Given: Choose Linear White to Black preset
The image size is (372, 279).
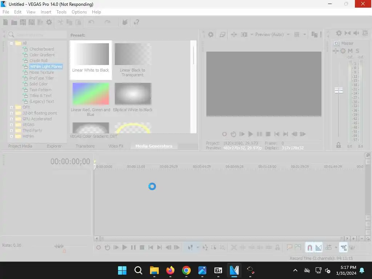Looking at the screenshot, I should pos(90,60).
